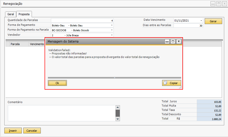The height and width of the screenshot is (137, 228).
Task: Open the Vendedor dropdown
Action: click(x=112, y=35)
